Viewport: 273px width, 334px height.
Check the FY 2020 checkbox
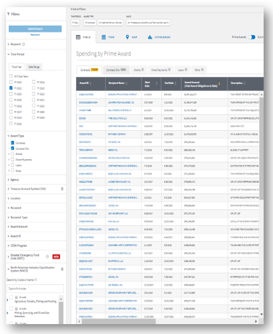pyautogui.click(x=11, y=94)
